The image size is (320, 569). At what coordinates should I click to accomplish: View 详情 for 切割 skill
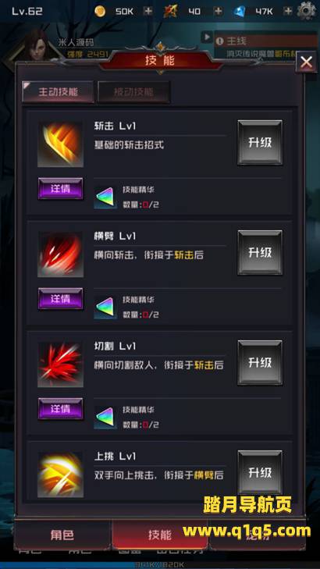(61, 409)
